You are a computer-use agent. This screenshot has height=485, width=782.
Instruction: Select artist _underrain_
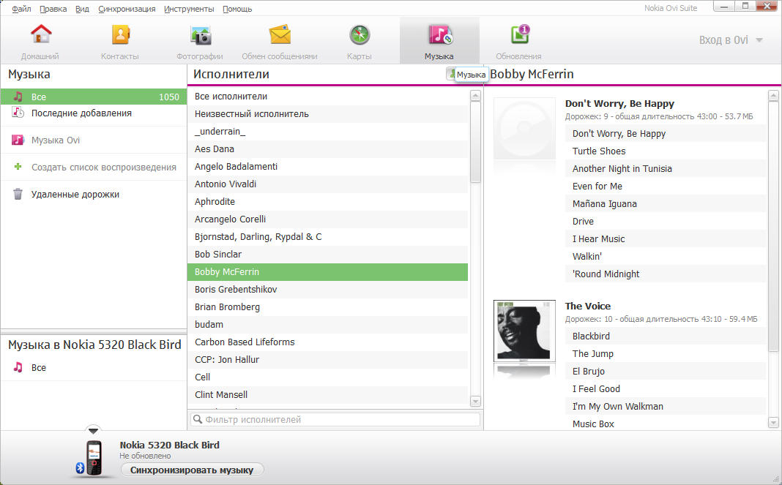[x=327, y=131]
